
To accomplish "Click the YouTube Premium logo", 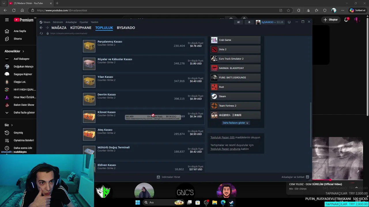I will tap(24, 20).
